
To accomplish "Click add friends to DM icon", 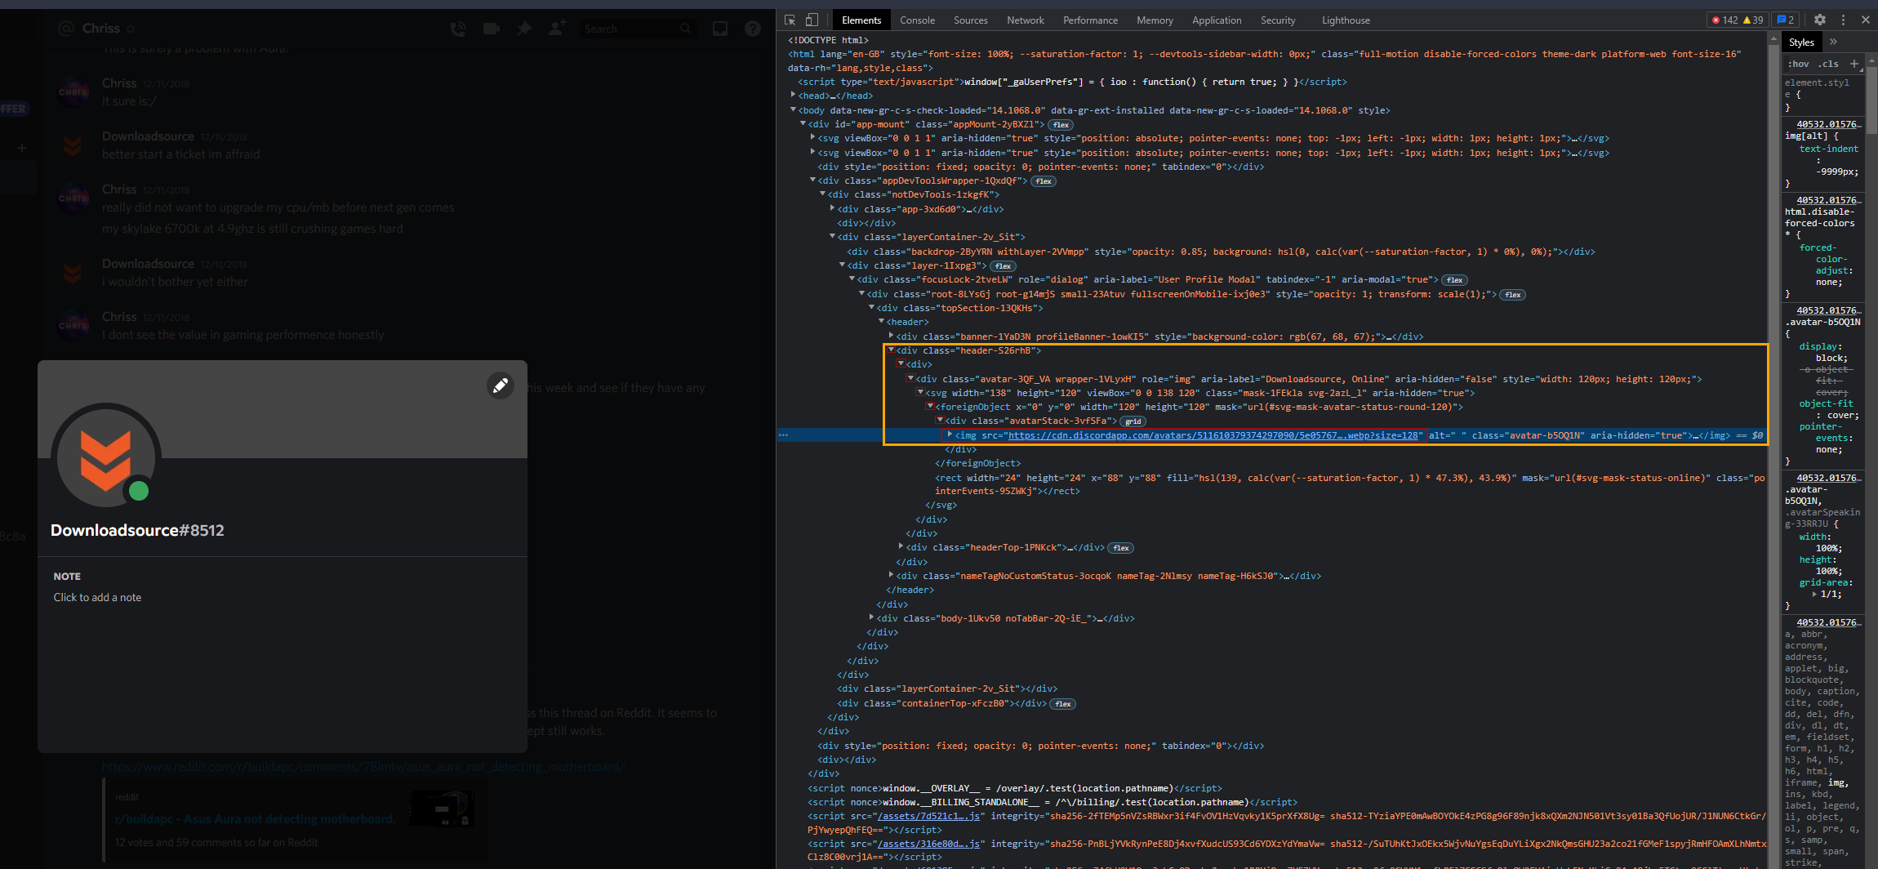I will (x=558, y=29).
